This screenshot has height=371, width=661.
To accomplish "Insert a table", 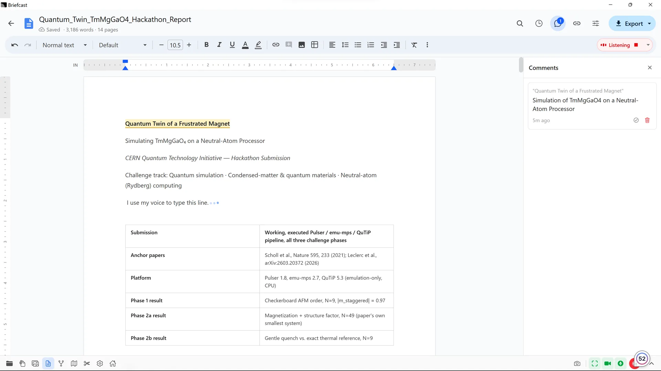I will pos(314,45).
